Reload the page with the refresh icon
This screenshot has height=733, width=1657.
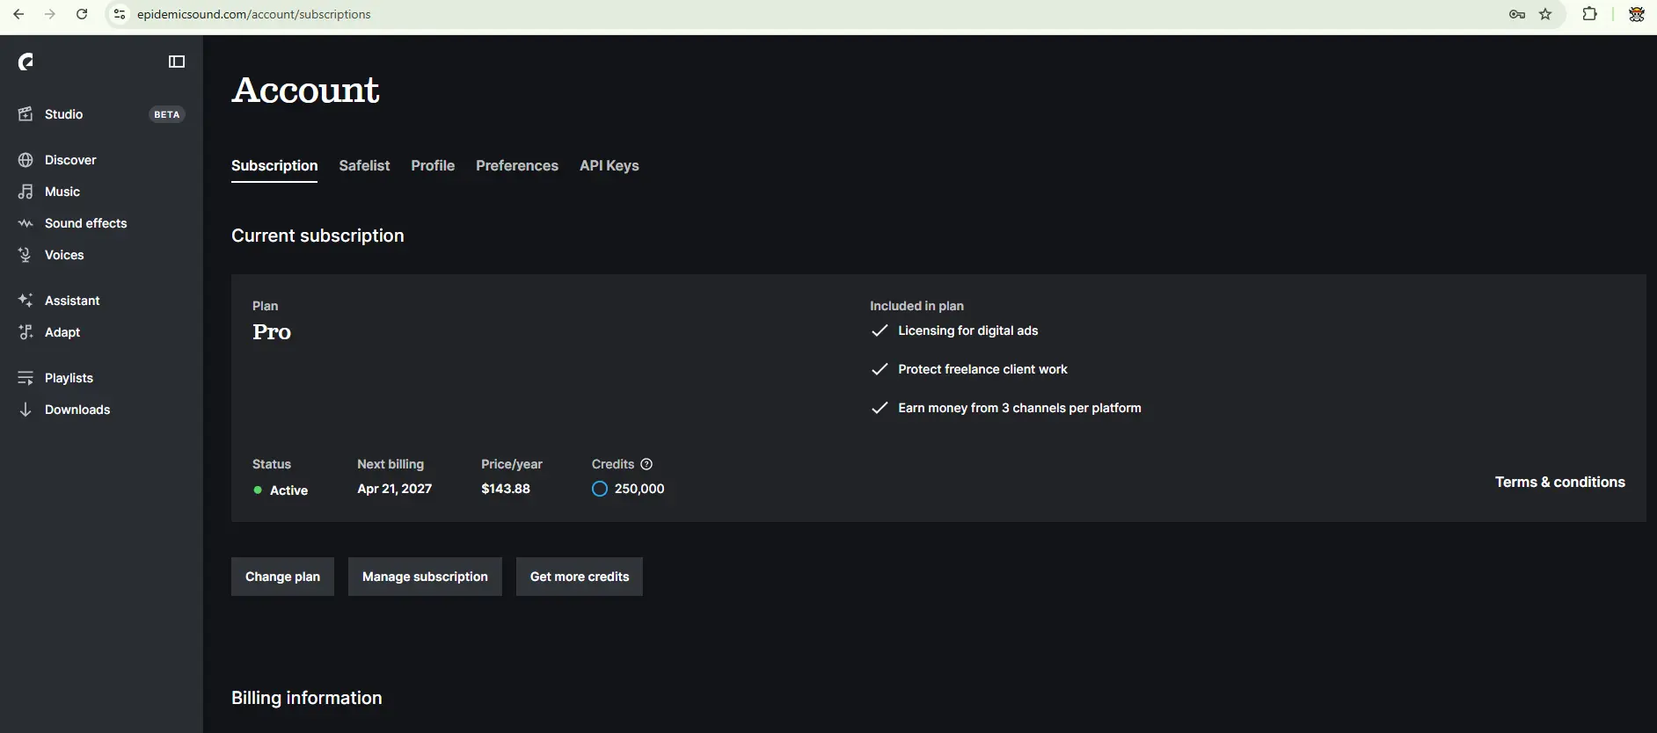(82, 14)
